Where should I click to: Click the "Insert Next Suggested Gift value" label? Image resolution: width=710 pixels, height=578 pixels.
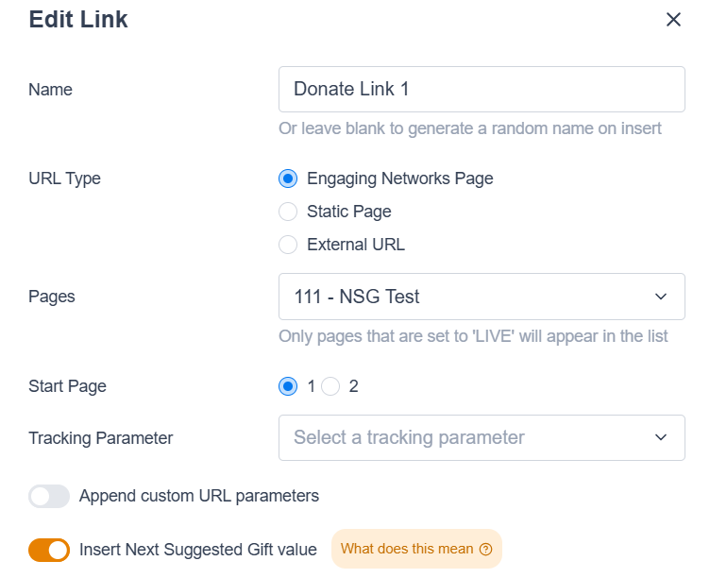coord(199,549)
